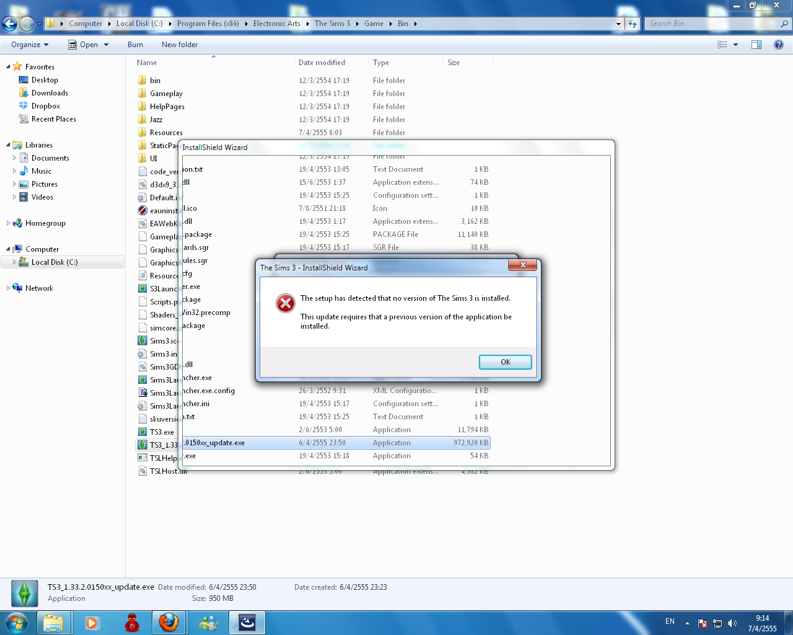Open Windows Media Player from the taskbar

point(92,623)
